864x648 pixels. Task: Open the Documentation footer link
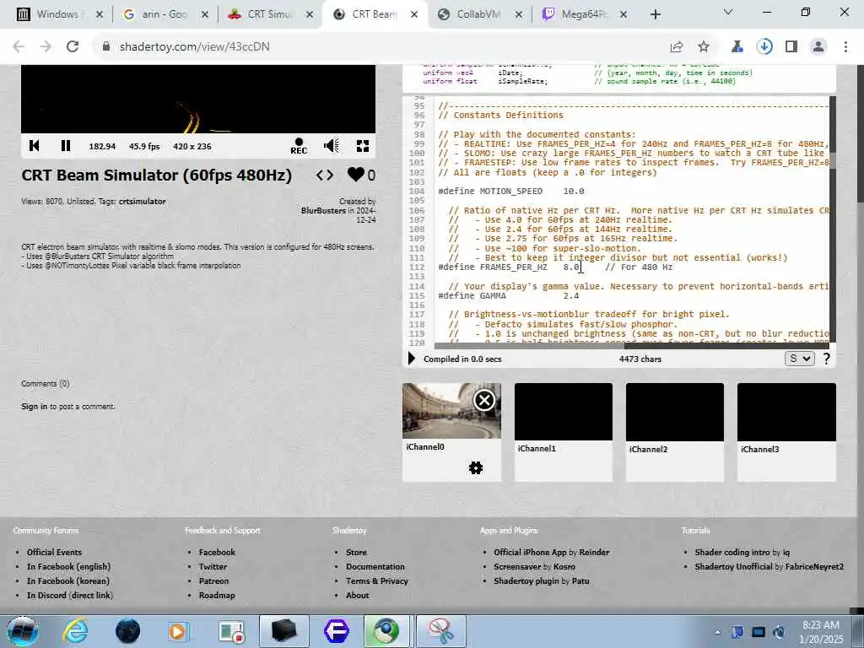click(375, 566)
